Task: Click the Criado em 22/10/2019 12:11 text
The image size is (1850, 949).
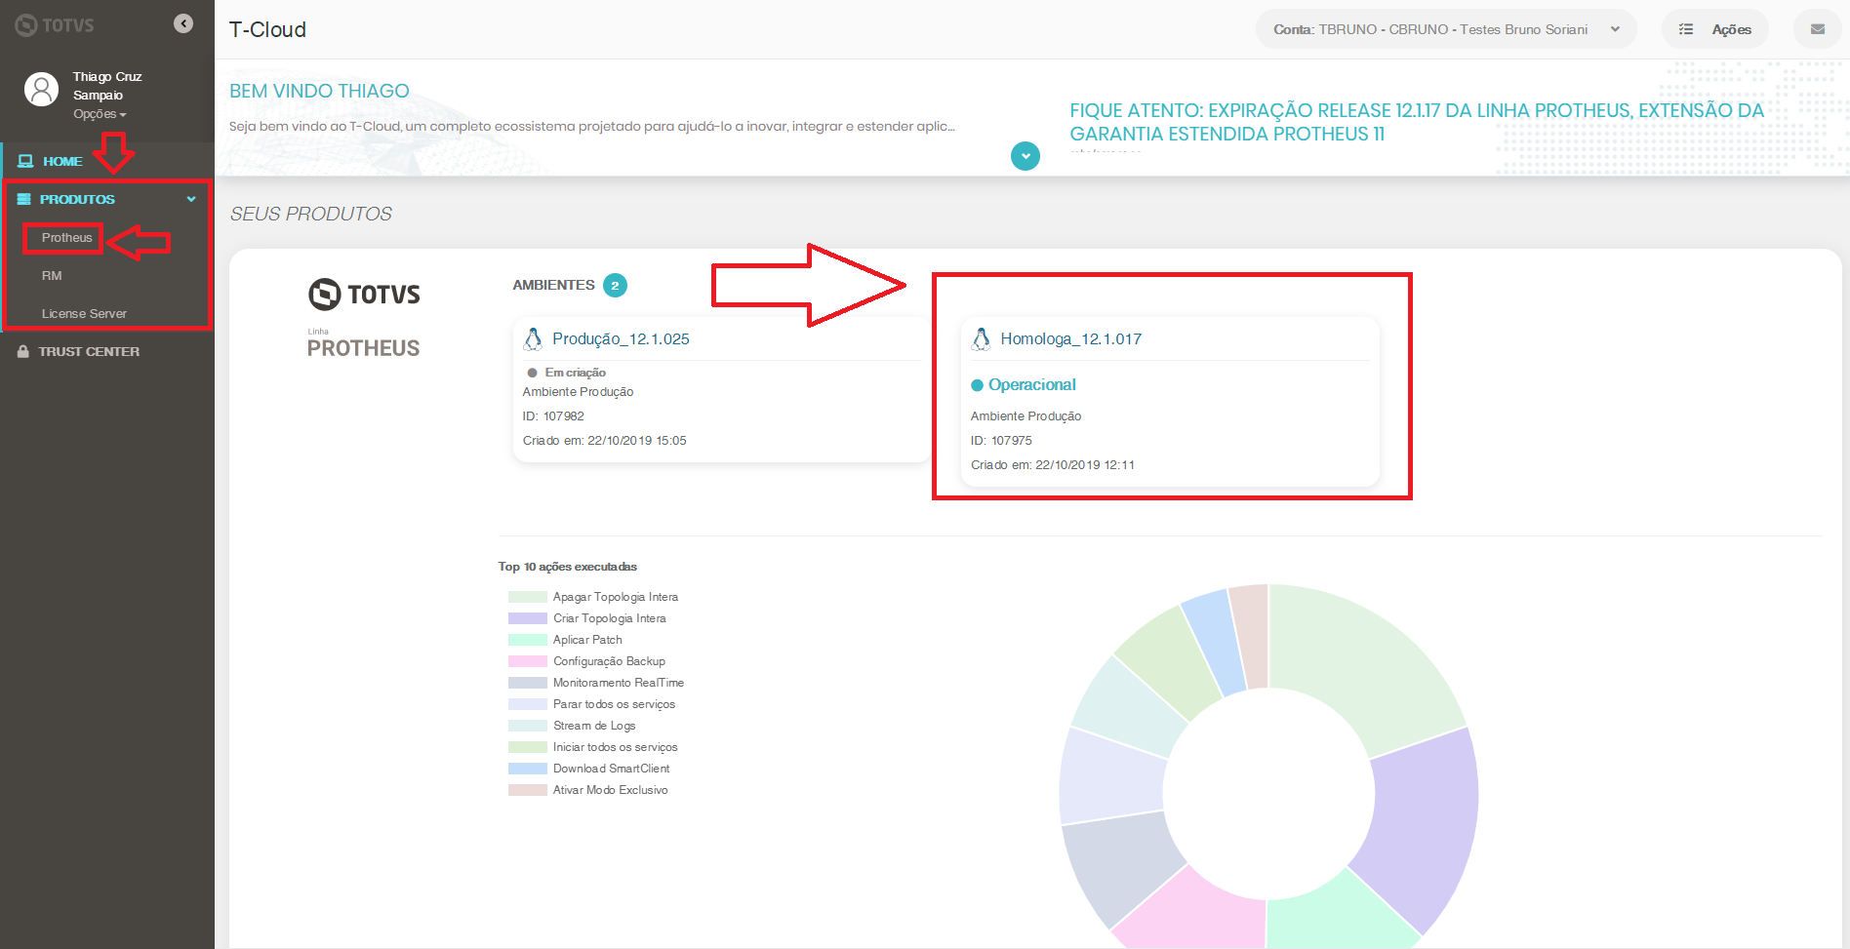Action: [x=1053, y=465]
